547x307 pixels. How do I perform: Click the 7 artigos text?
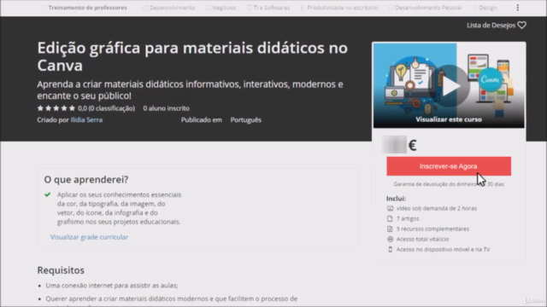click(x=408, y=218)
